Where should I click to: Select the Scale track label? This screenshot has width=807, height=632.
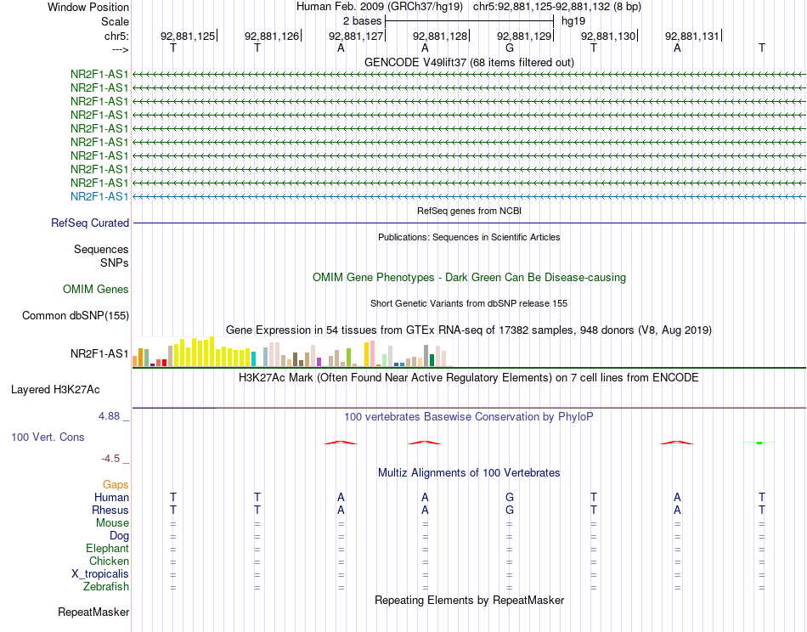tap(115, 21)
